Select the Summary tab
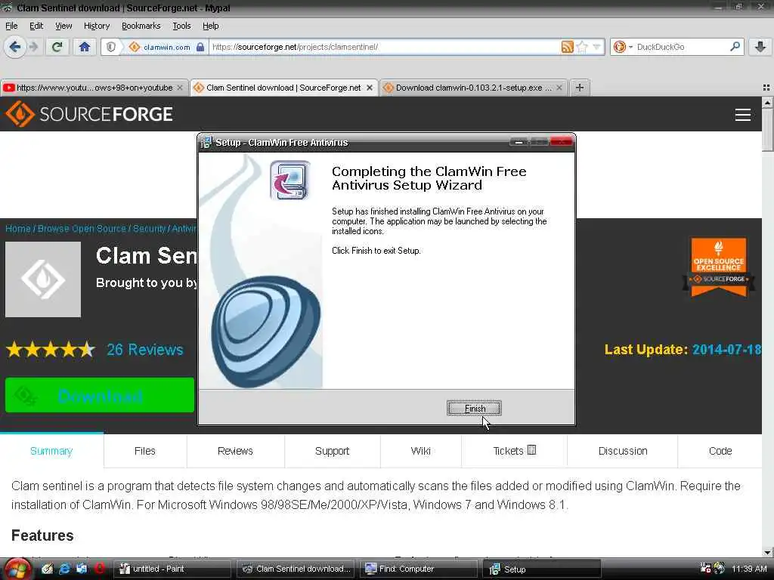The width and height of the screenshot is (774, 580). pyautogui.click(x=51, y=451)
